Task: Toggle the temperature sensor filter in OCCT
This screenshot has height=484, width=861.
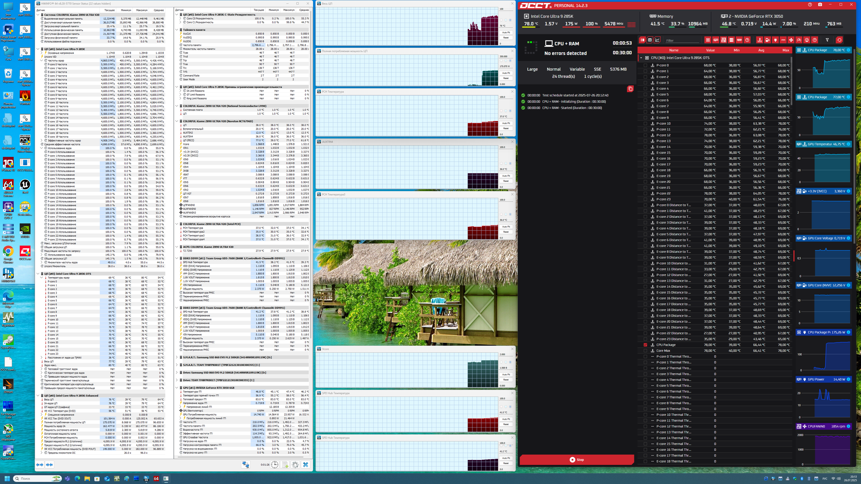Action: tap(760, 40)
